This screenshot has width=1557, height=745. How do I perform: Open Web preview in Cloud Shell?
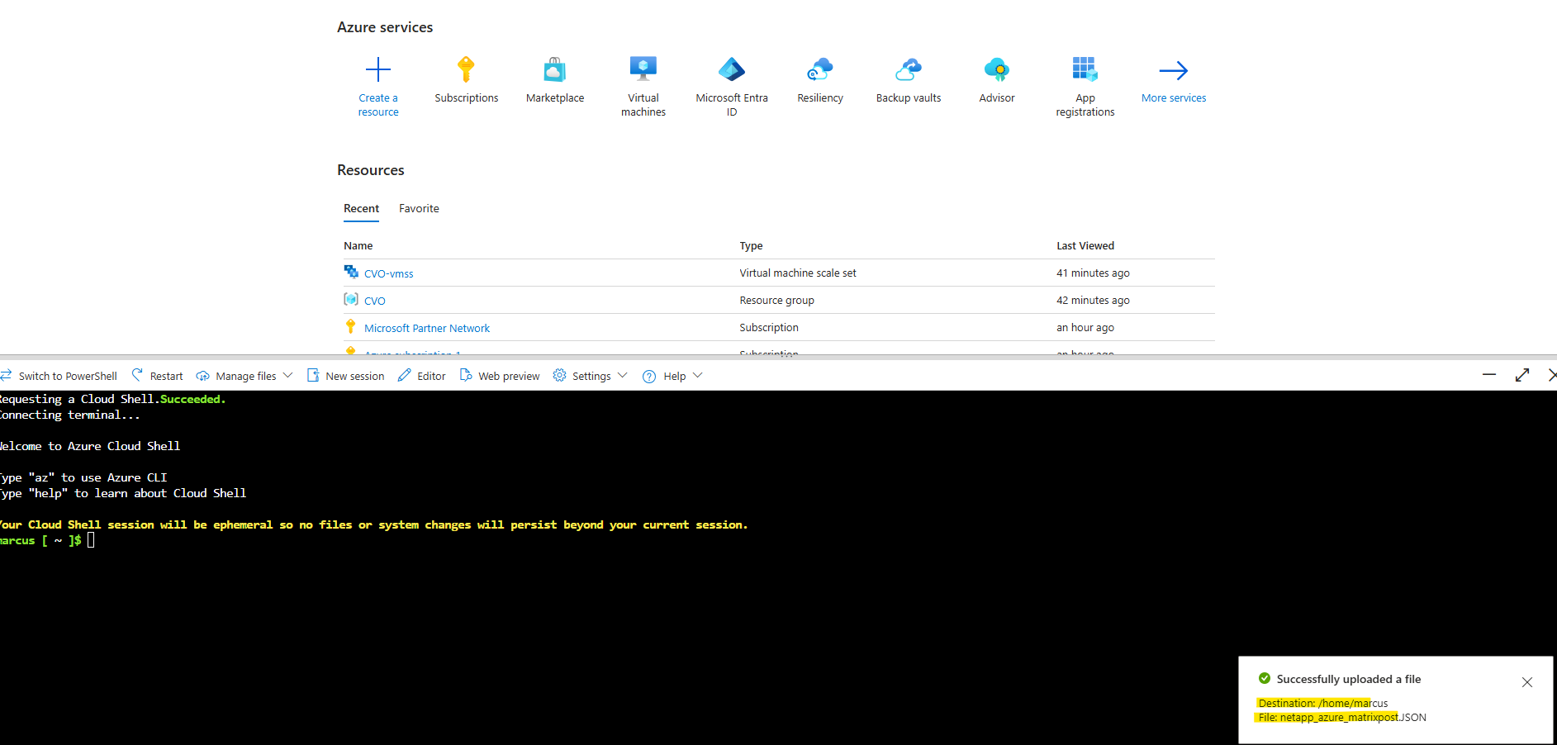coord(500,376)
